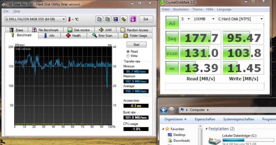Switch to the Error Scan tab
Screen dimensions: 276x145
[102, 36]
